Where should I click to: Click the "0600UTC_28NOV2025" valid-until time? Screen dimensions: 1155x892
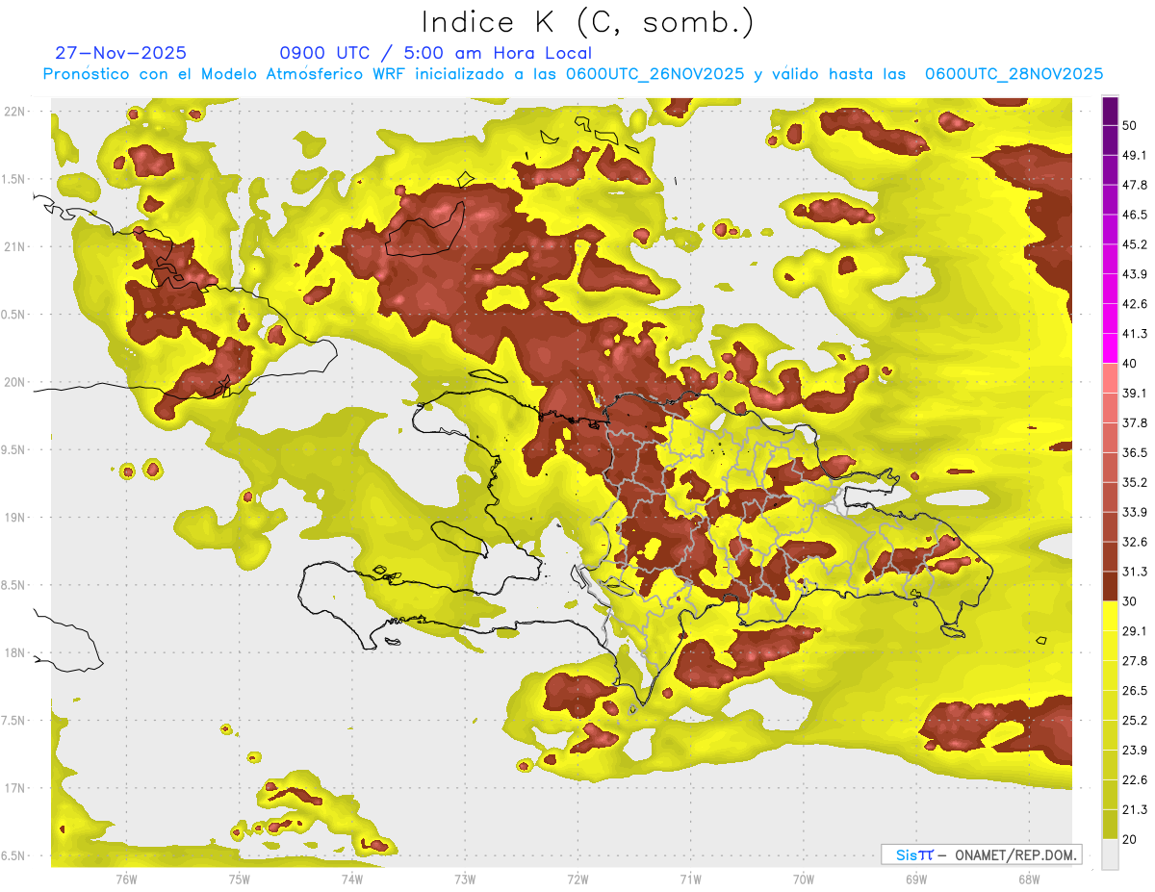(x=1014, y=74)
